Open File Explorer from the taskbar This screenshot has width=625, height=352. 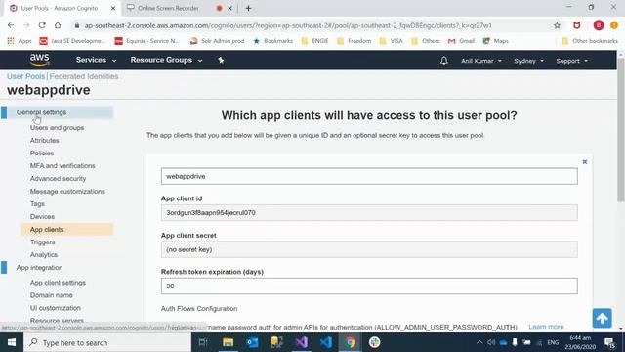tap(228, 342)
